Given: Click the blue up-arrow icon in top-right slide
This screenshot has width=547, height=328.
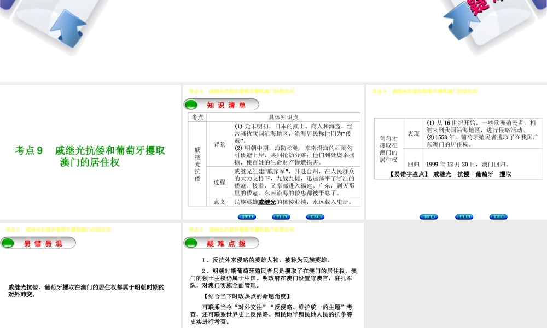Looking at the screenshot, I should coord(461,22).
